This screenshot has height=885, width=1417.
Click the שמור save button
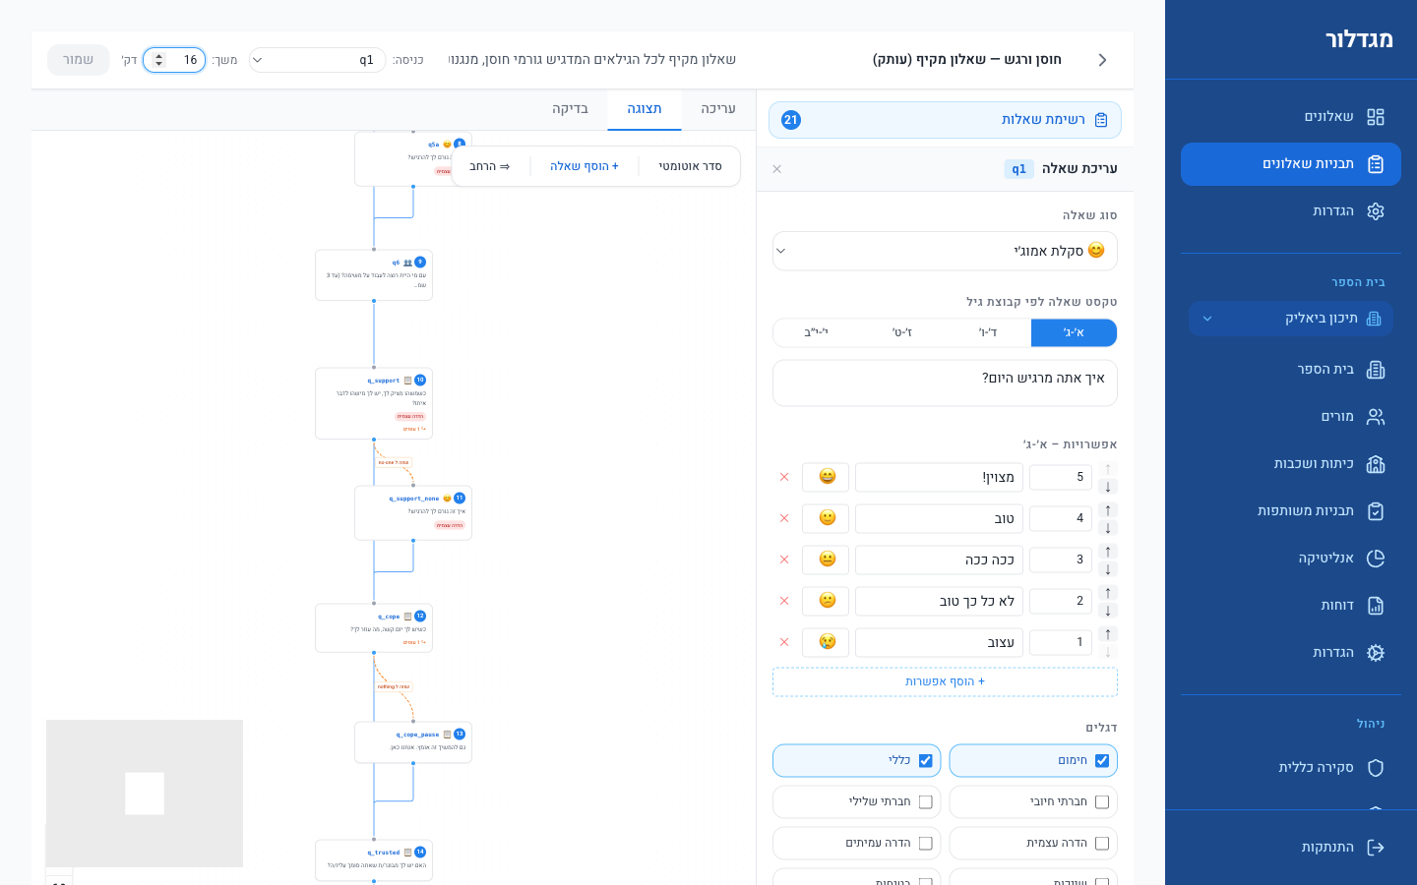(x=79, y=60)
